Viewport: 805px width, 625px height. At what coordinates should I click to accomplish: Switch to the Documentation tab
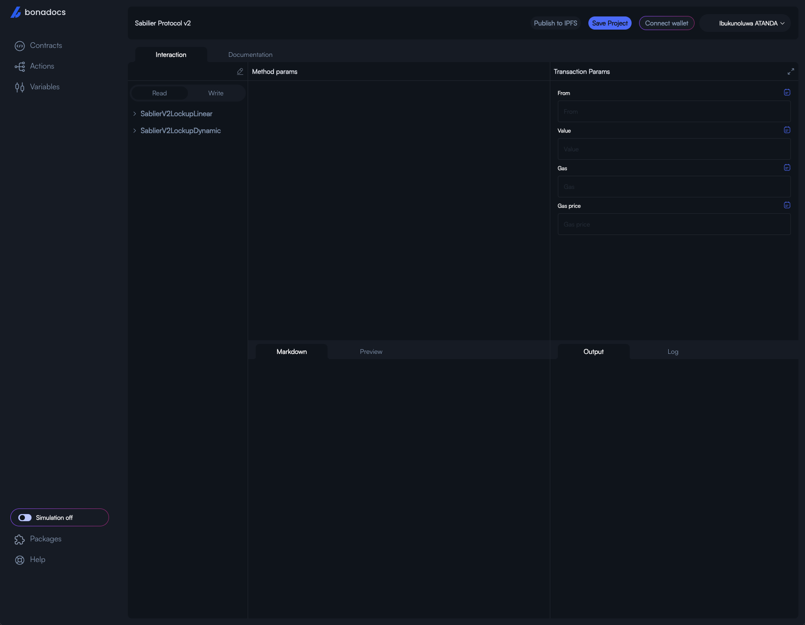(250, 55)
